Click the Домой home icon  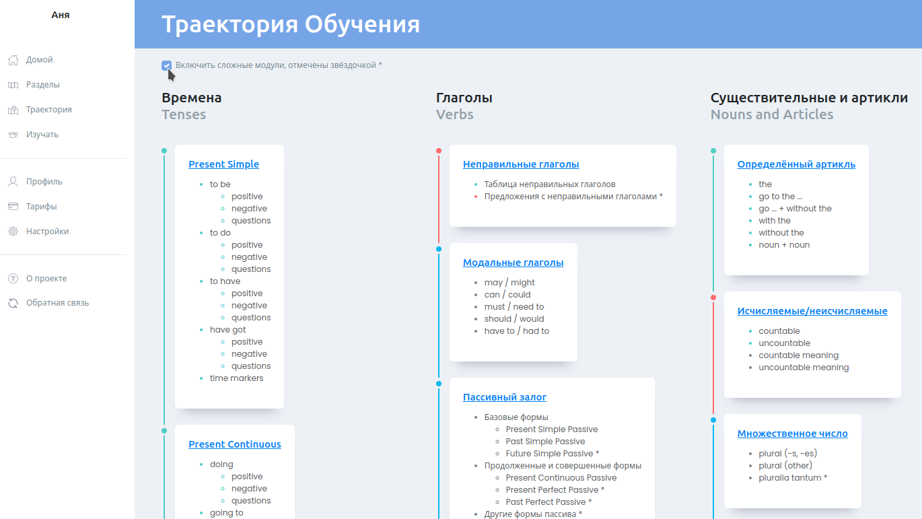coord(13,60)
